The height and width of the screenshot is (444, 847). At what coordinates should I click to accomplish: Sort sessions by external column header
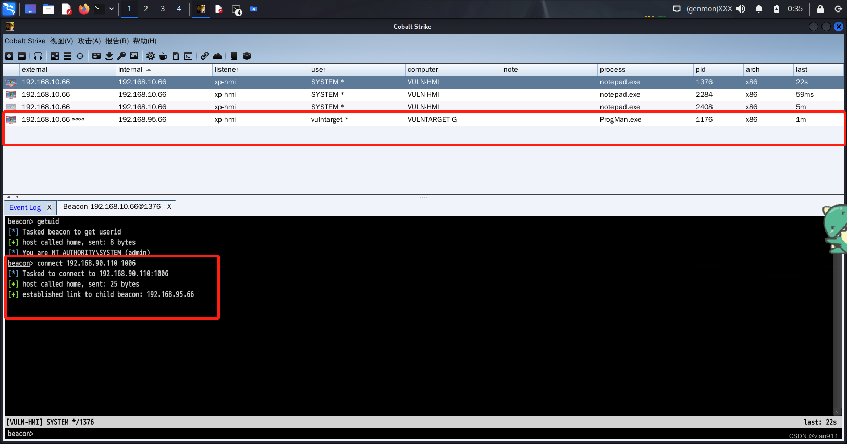[x=67, y=69]
